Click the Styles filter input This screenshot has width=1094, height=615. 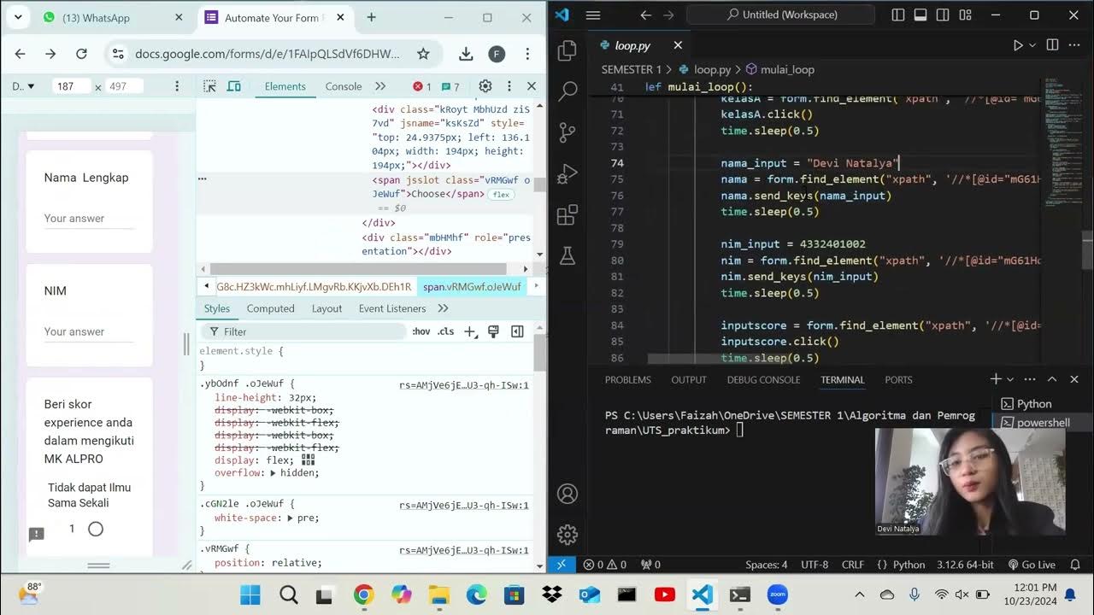(x=303, y=331)
